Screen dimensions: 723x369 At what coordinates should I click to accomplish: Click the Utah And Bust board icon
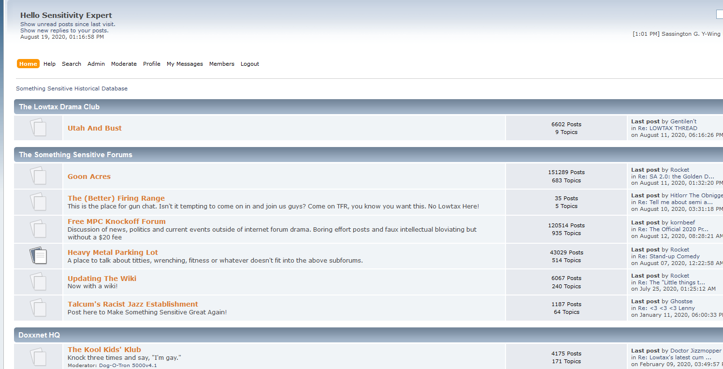coord(38,128)
